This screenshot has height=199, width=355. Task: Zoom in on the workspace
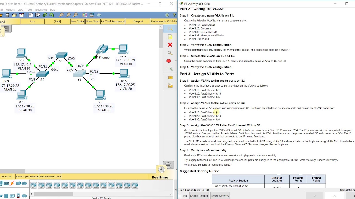tap(61, 15)
